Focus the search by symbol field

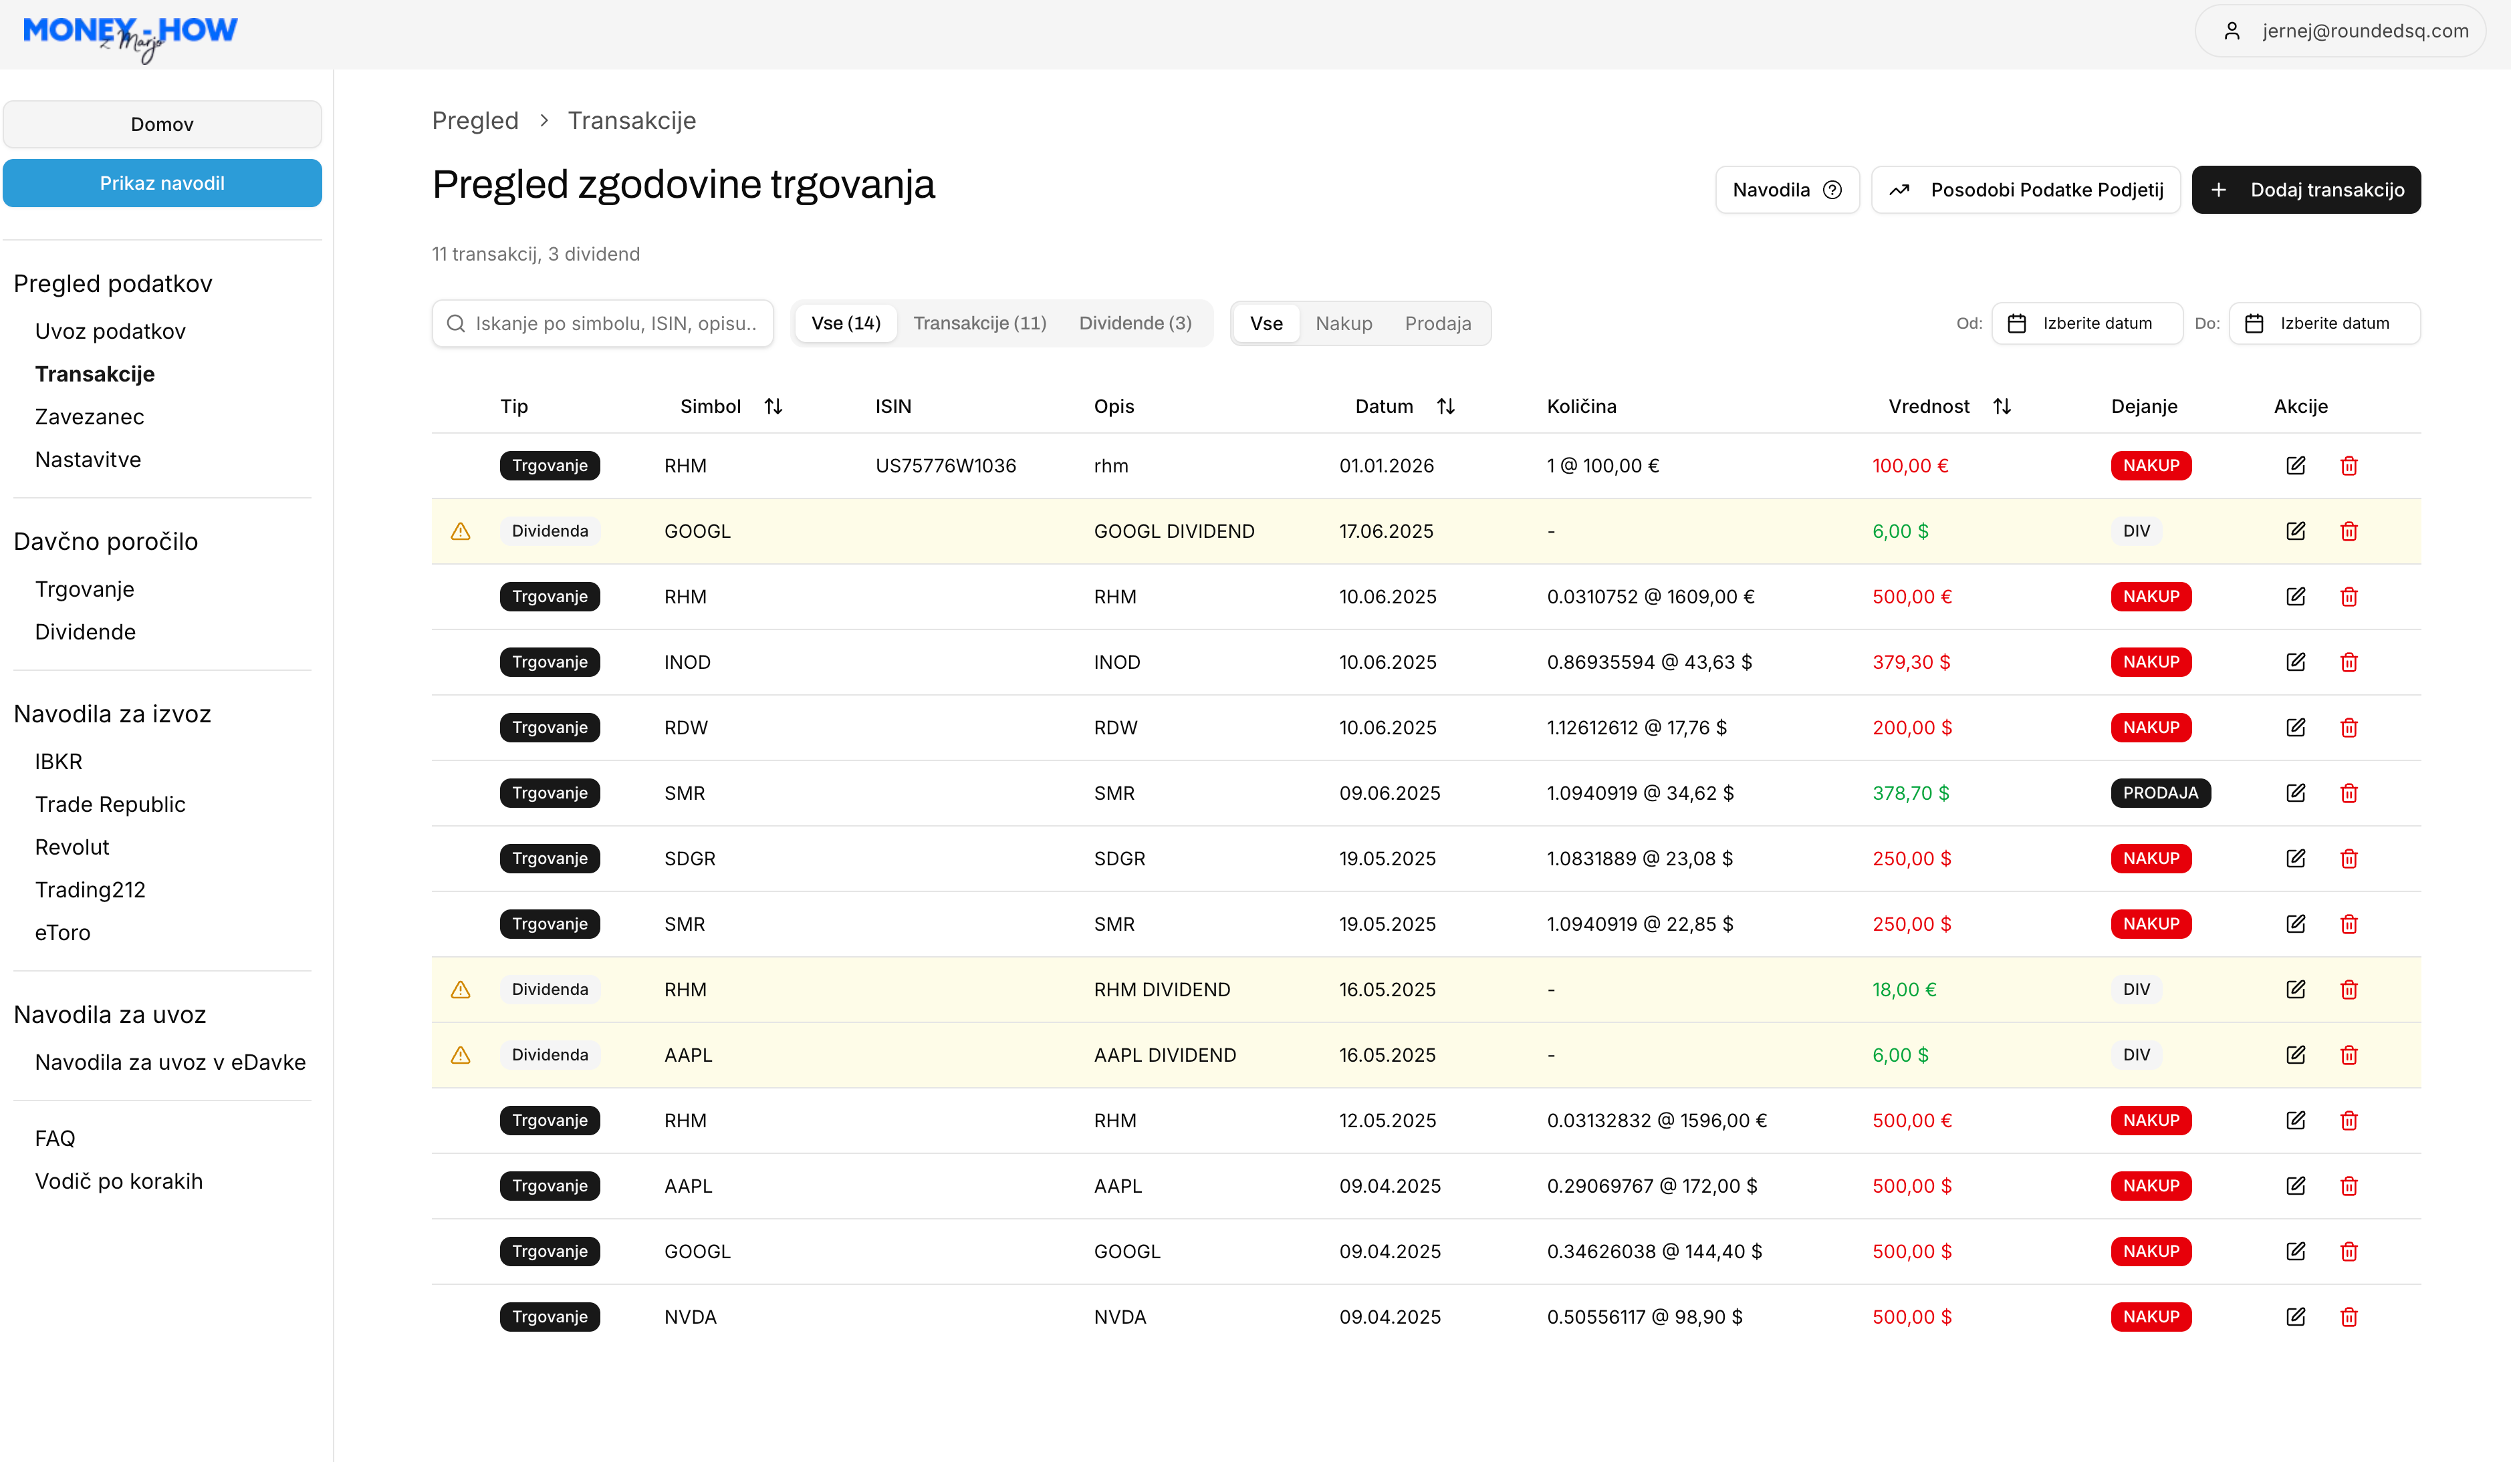[x=603, y=323]
